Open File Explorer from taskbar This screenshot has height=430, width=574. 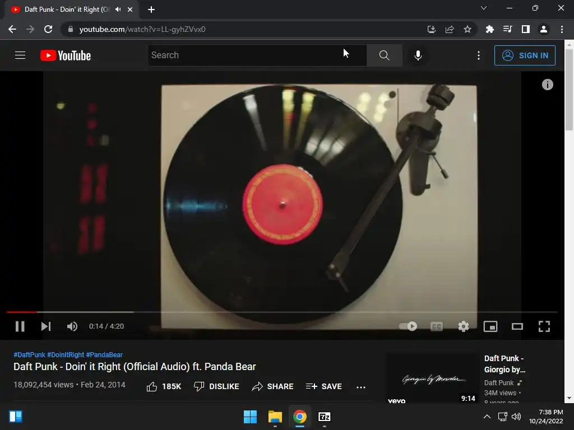(x=275, y=417)
